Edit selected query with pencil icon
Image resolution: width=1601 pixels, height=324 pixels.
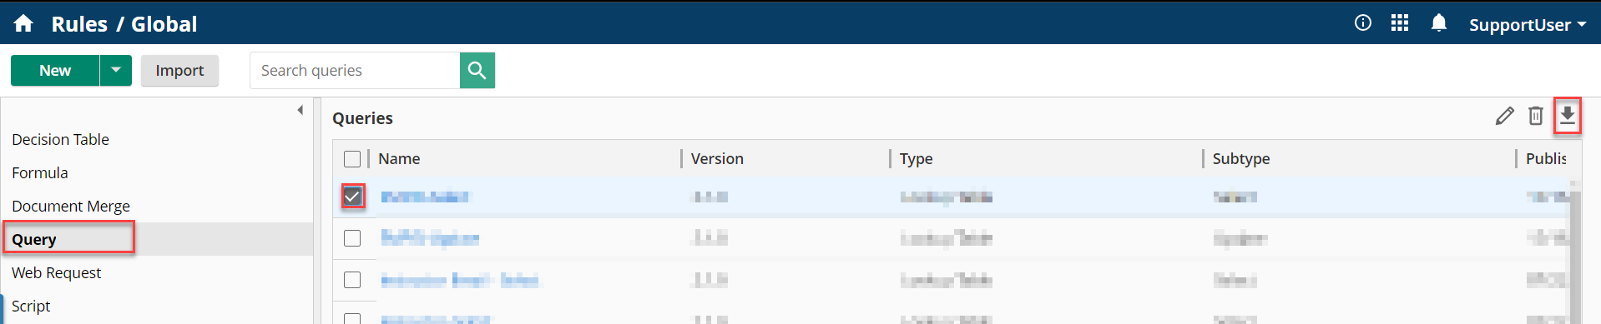pyautogui.click(x=1504, y=116)
